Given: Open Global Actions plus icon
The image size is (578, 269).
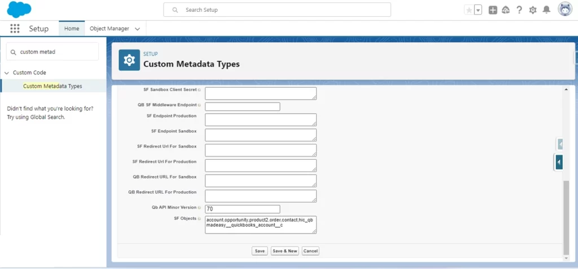Looking at the screenshot, I should tap(493, 10).
